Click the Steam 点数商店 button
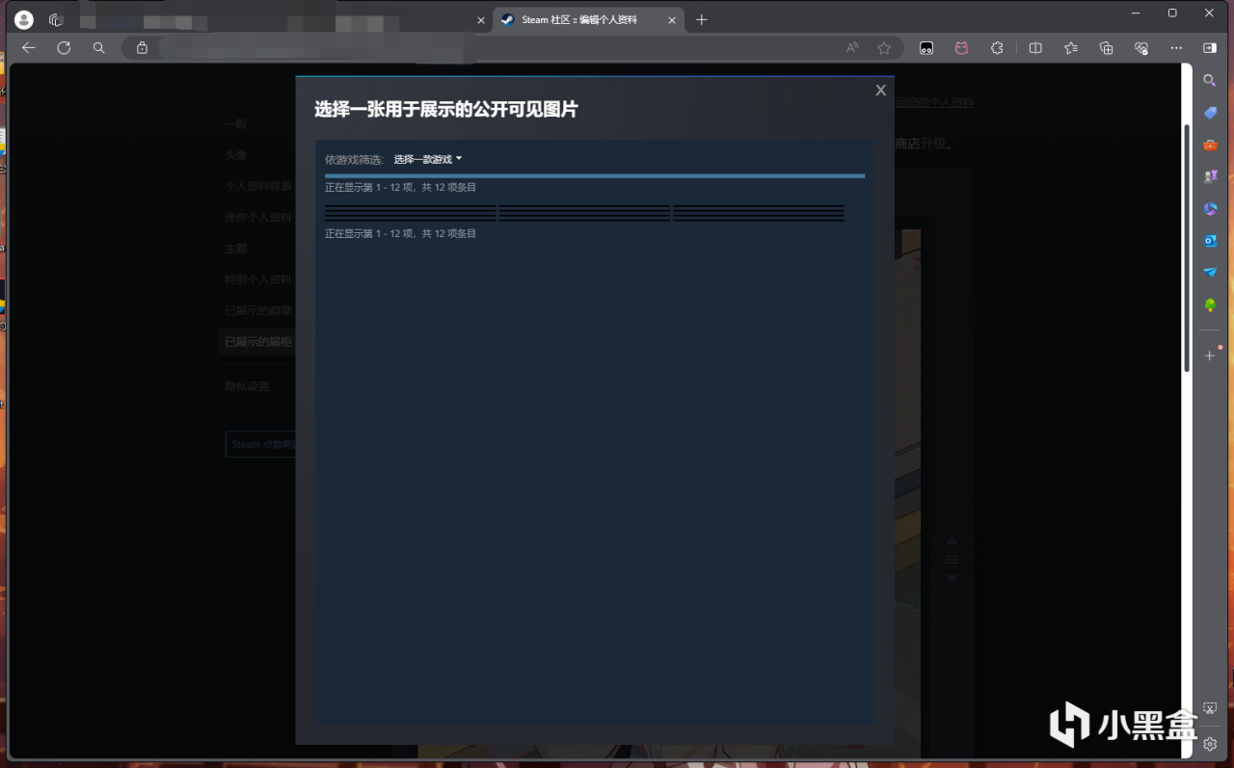Viewport: 1234px width, 768px height. tap(262, 444)
